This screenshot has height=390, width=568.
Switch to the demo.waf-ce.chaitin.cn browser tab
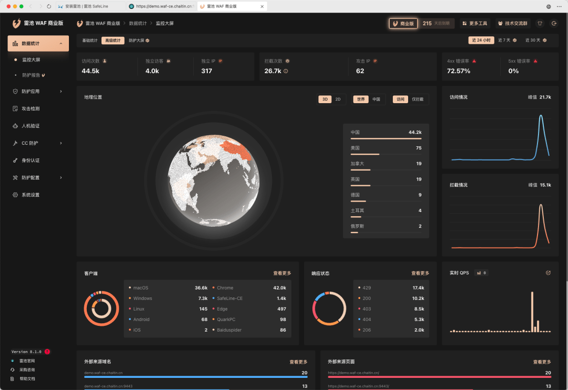161,6
